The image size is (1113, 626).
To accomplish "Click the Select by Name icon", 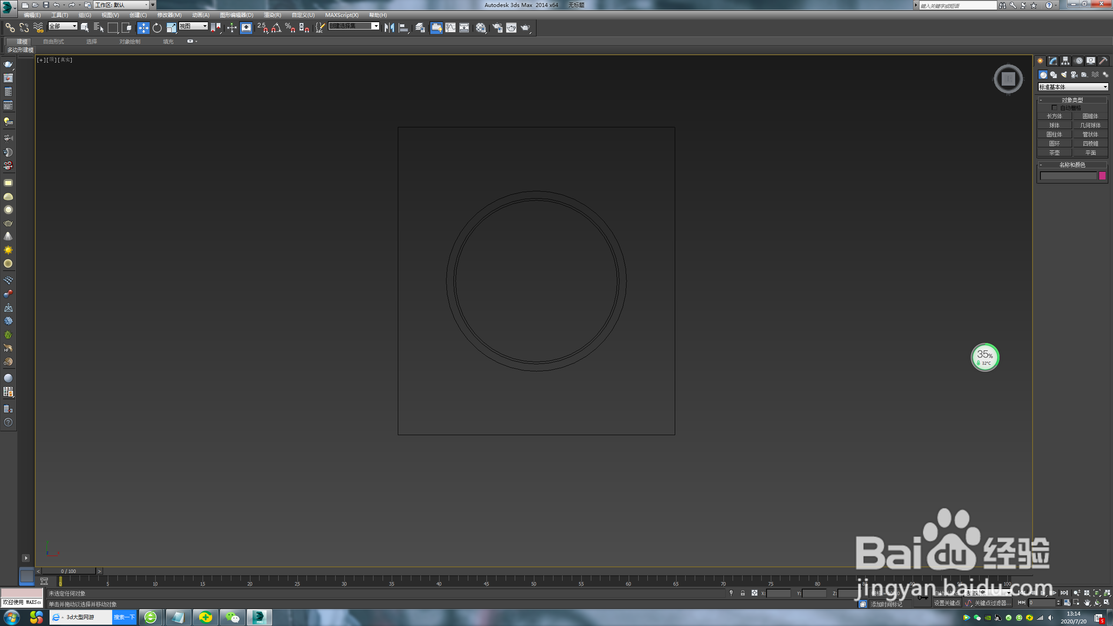I will click(x=98, y=28).
